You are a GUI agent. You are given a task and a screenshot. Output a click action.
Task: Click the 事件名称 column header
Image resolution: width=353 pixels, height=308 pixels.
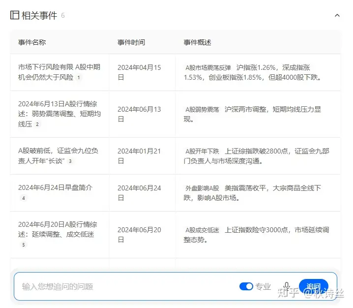(32, 42)
